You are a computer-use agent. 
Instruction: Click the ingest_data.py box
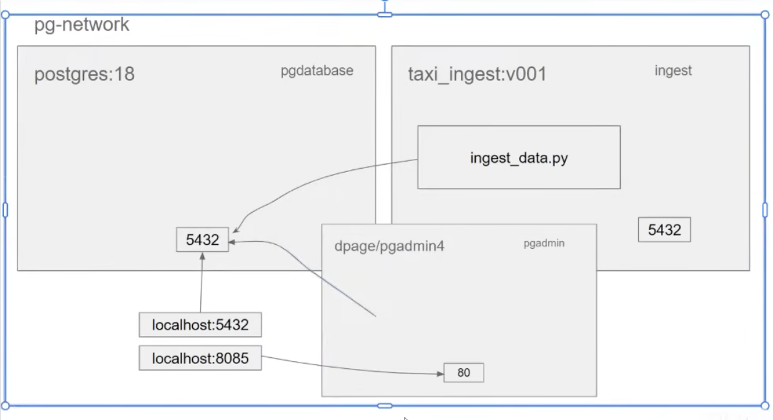(x=519, y=158)
